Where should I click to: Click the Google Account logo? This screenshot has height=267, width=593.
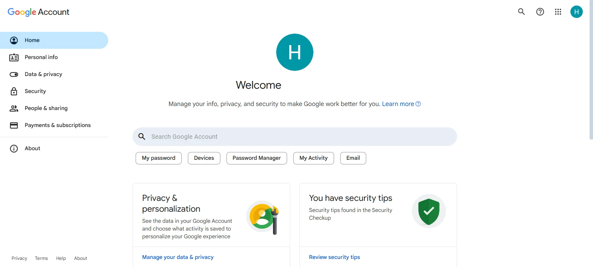(x=38, y=12)
